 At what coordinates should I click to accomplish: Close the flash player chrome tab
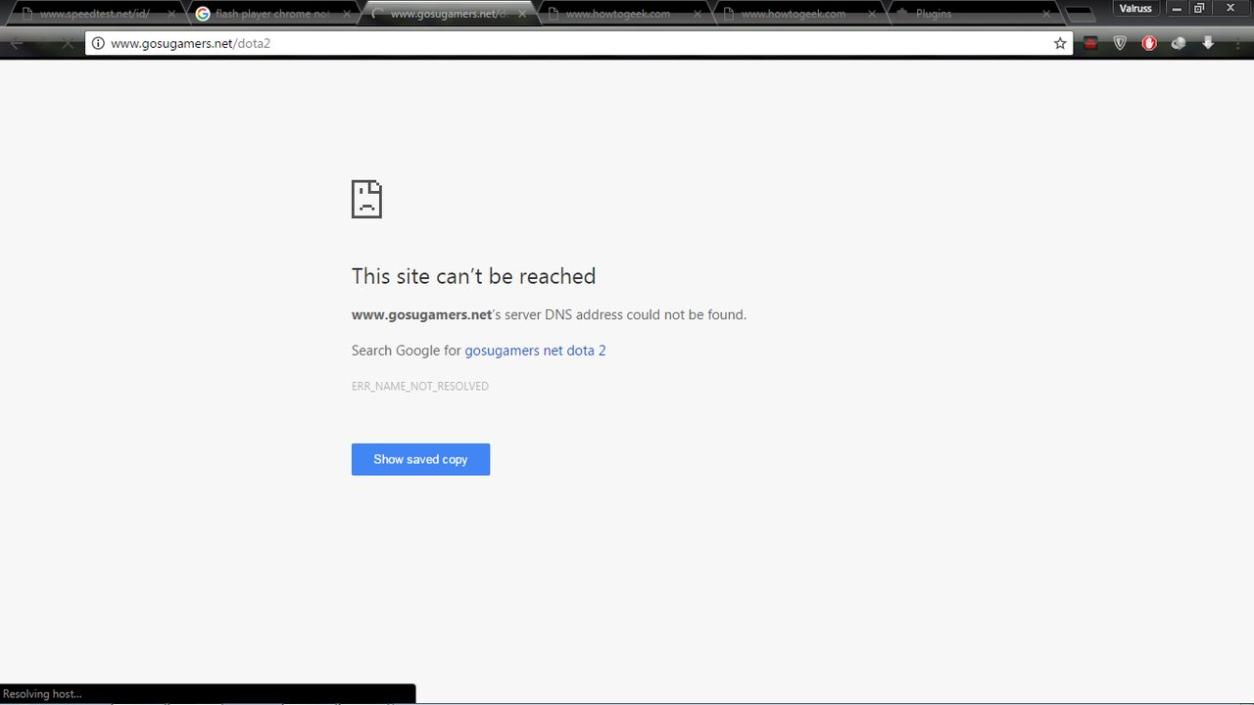click(347, 14)
